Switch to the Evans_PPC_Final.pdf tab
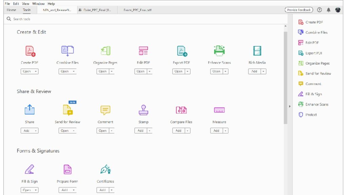Image resolution: width=347 pixels, height=195 pixels. (138, 10)
